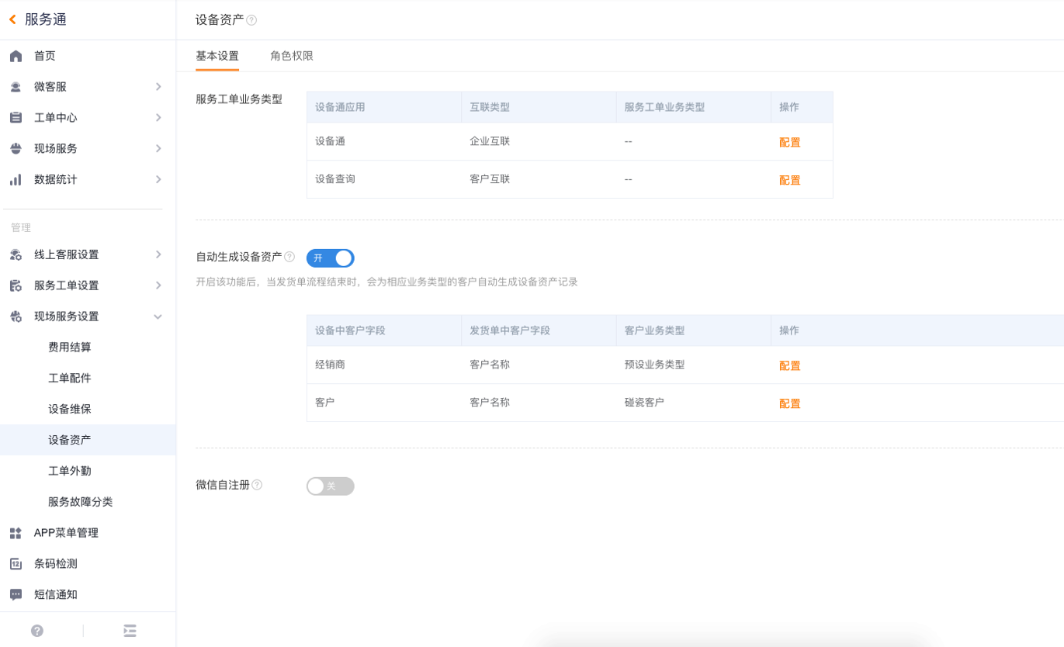Click 配置 link for 设备通 row
Image resolution: width=1064 pixels, height=647 pixels.
[x=789, y=143]
